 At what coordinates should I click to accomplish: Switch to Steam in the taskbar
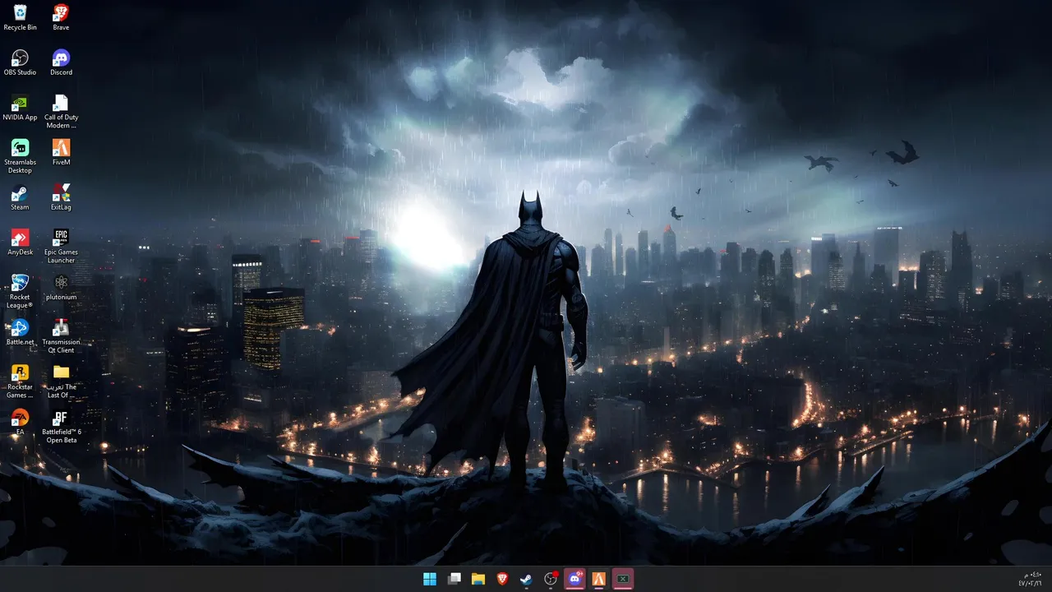(527, 579)
